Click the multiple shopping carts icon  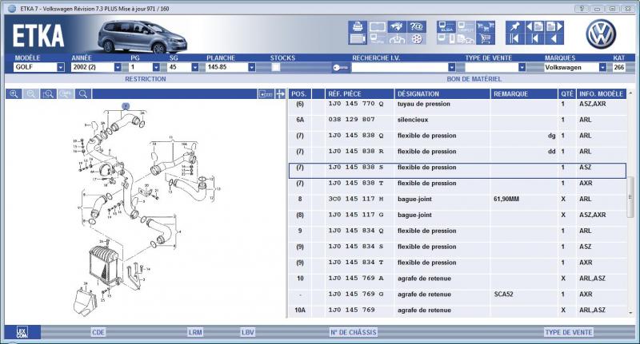pos(486,26)
